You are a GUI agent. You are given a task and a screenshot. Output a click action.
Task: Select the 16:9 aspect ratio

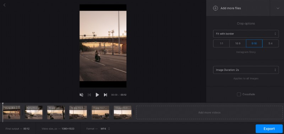click(237, 43)
